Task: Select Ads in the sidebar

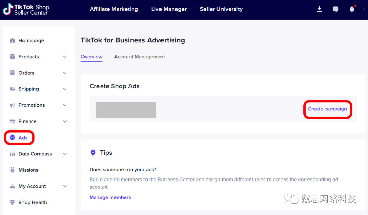Action: (23, 138)
